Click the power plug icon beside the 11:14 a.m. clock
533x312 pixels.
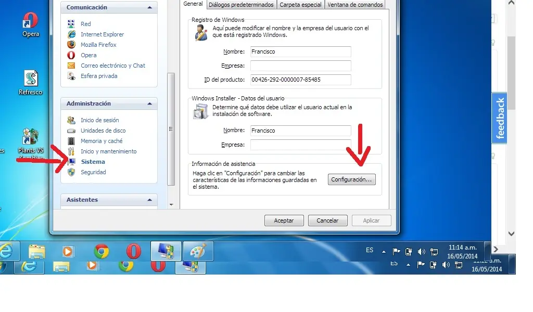pyautogui.click(x=409, y=252)
